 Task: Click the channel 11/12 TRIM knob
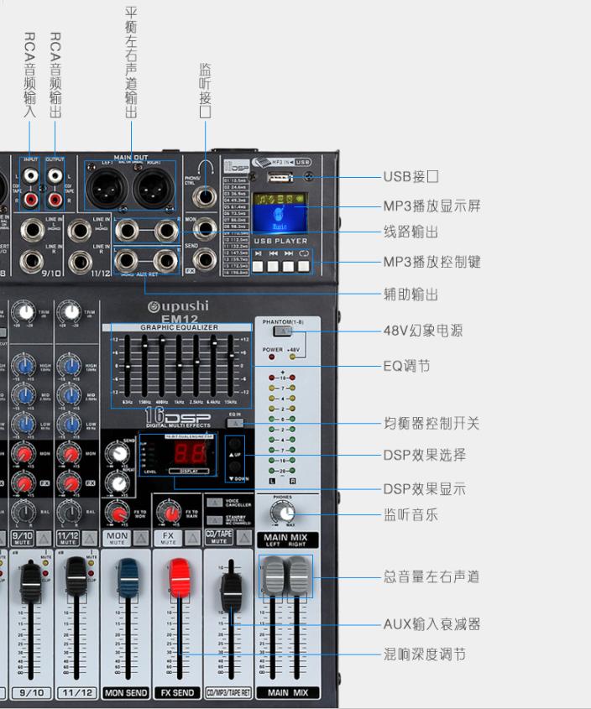click(70, 312)
